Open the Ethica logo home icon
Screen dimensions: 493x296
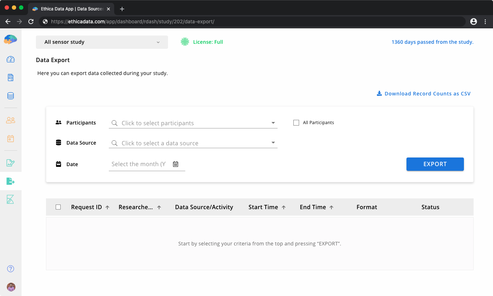pos(10,39)
